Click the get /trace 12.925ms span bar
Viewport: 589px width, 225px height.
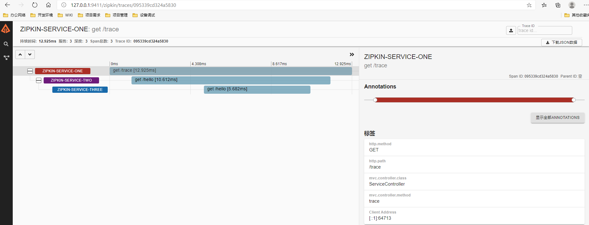pyautogui.click(x=231, y=71)
